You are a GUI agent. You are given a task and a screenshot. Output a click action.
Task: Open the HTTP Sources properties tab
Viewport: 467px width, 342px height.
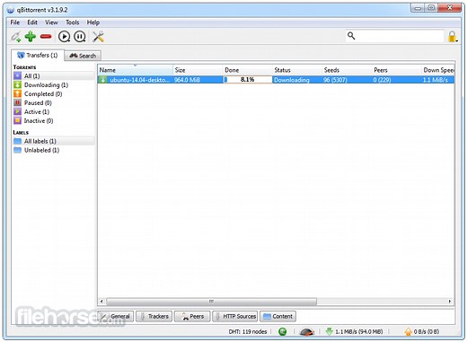[x=235, y=316]
